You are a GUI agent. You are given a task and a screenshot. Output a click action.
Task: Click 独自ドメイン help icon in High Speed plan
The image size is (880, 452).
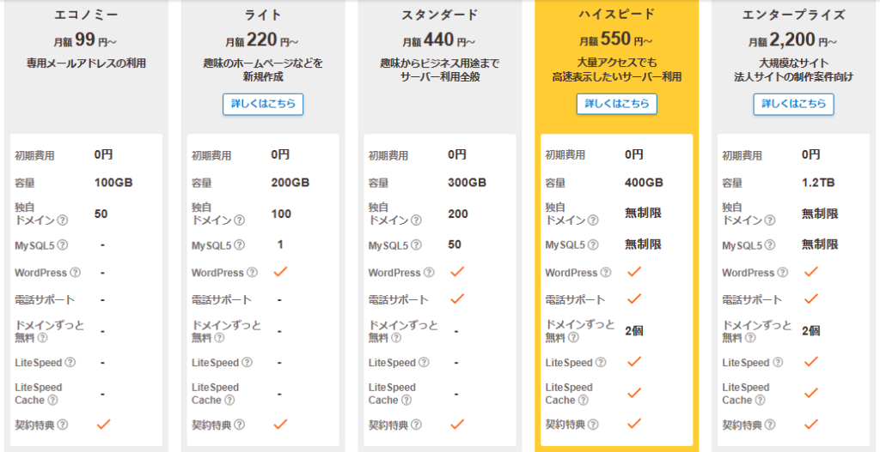click(x=593, y=220)
